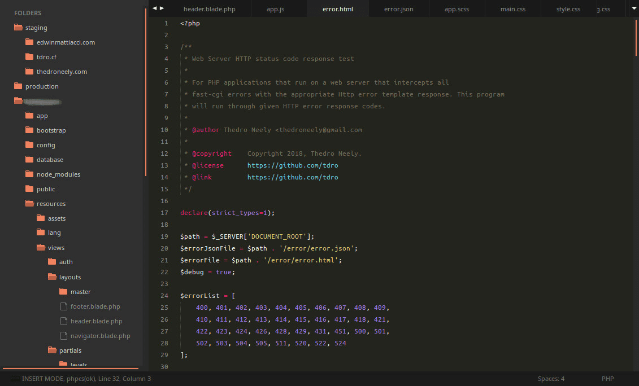The image size is (639, 386).
Task: Switch to the header.blade.php tab
Action: click(x=210, y=9)
